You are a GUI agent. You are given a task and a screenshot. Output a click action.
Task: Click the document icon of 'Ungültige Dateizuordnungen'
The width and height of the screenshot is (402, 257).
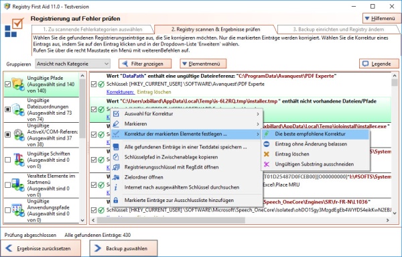tap(18, 109)
